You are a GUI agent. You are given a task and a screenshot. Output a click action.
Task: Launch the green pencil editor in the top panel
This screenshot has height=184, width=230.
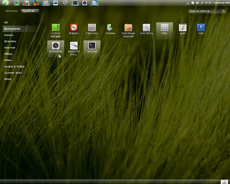point(17,3)
